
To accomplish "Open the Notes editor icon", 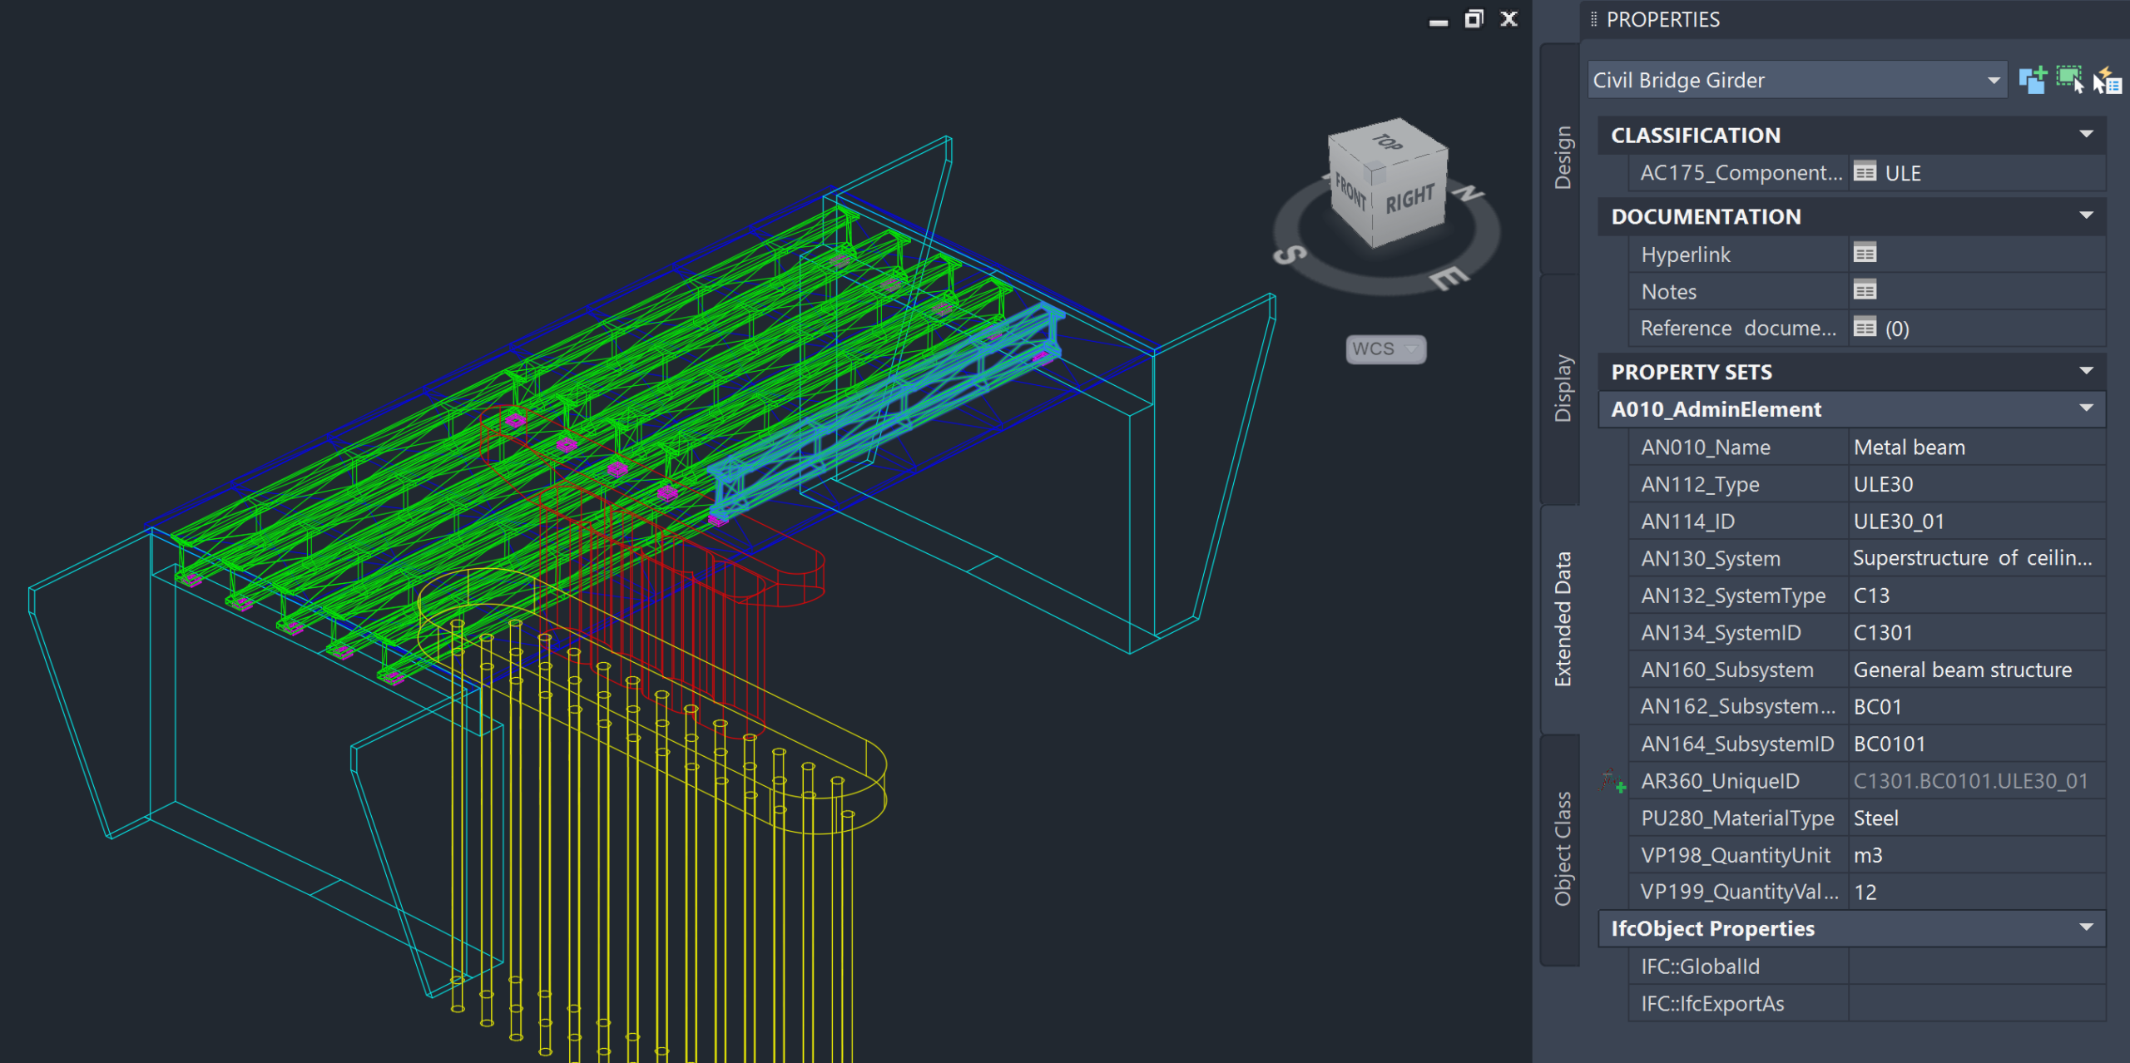I will point(1865,290).
